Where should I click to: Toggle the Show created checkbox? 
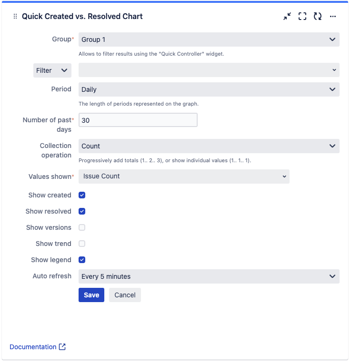click(x=82, y=195)
